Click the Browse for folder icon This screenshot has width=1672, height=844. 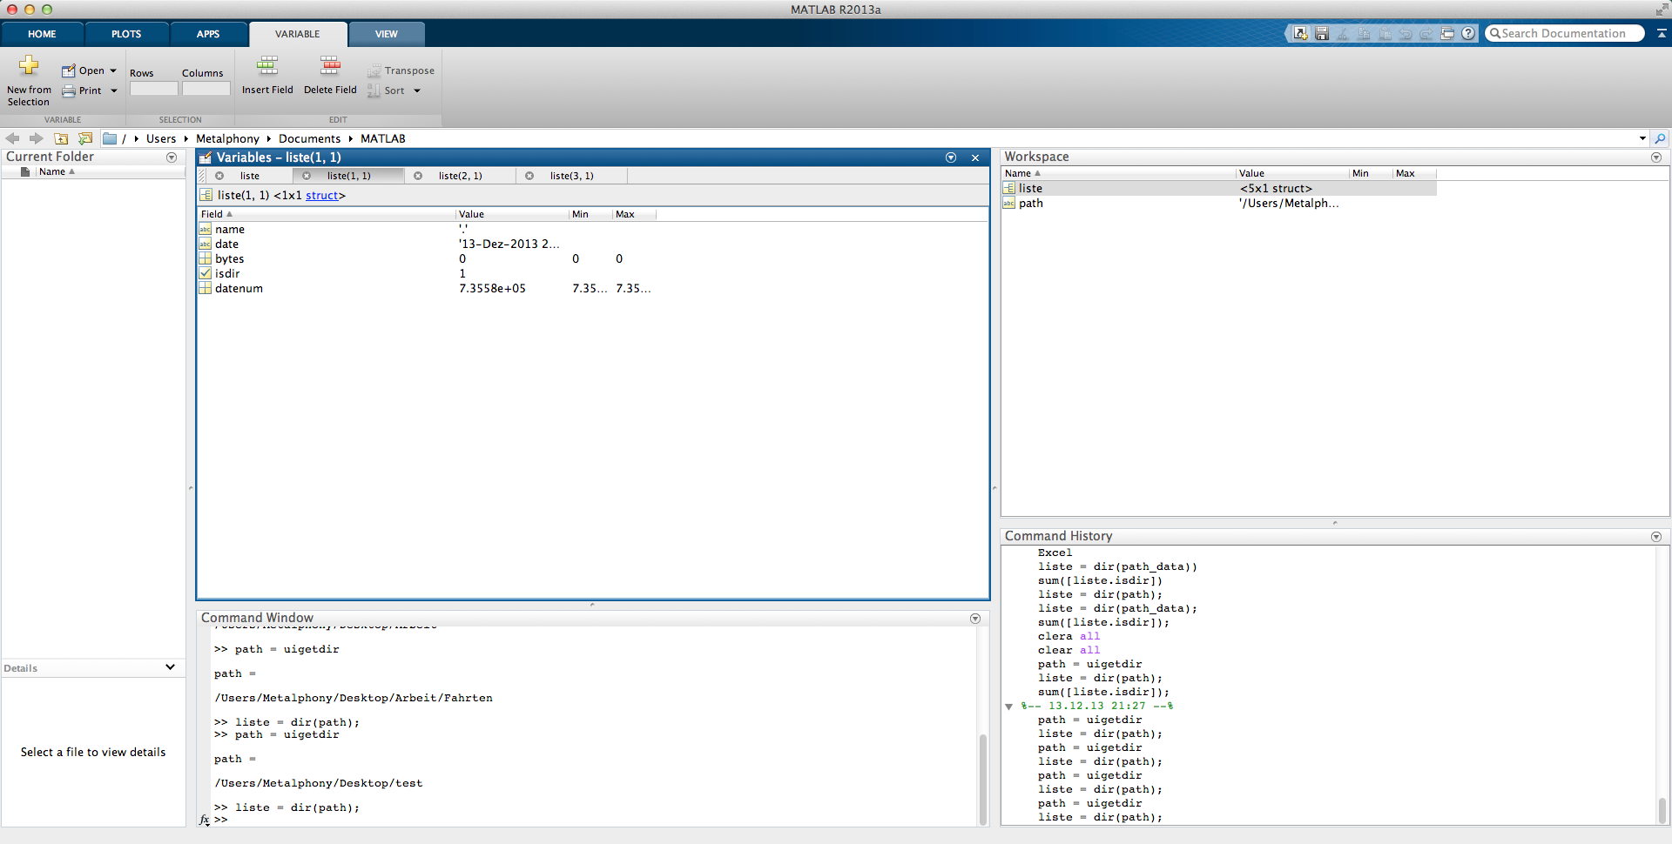84,138
